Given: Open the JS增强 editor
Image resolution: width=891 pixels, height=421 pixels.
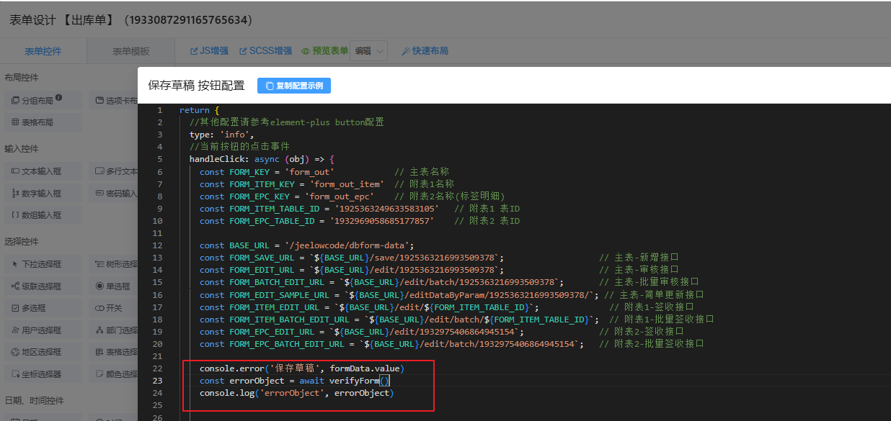Looking at the screenshot, I should 209,51.
